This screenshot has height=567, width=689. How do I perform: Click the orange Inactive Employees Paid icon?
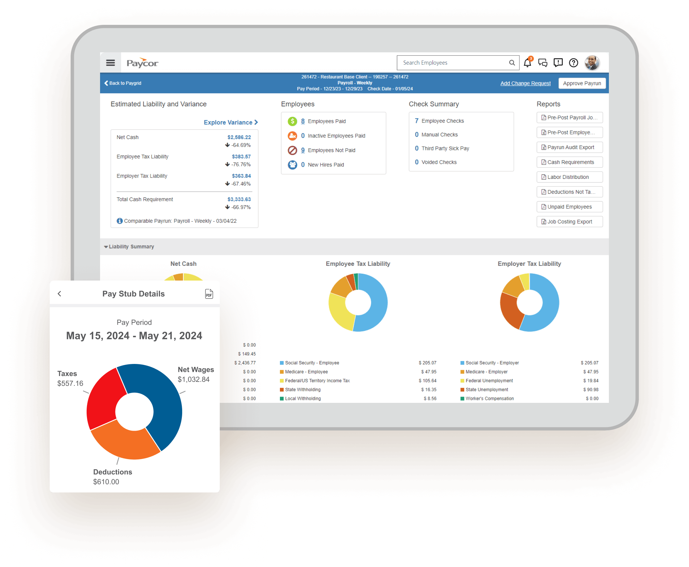coord(292,136)
